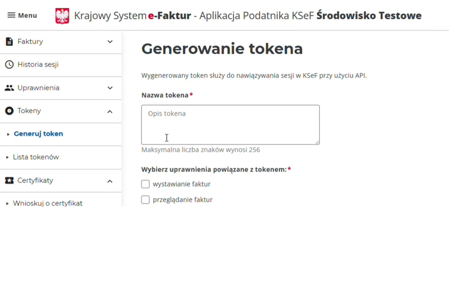Click the Certyfikaty badge icon
The height and width of the screenshot is (299, 449).
point(9,181)
